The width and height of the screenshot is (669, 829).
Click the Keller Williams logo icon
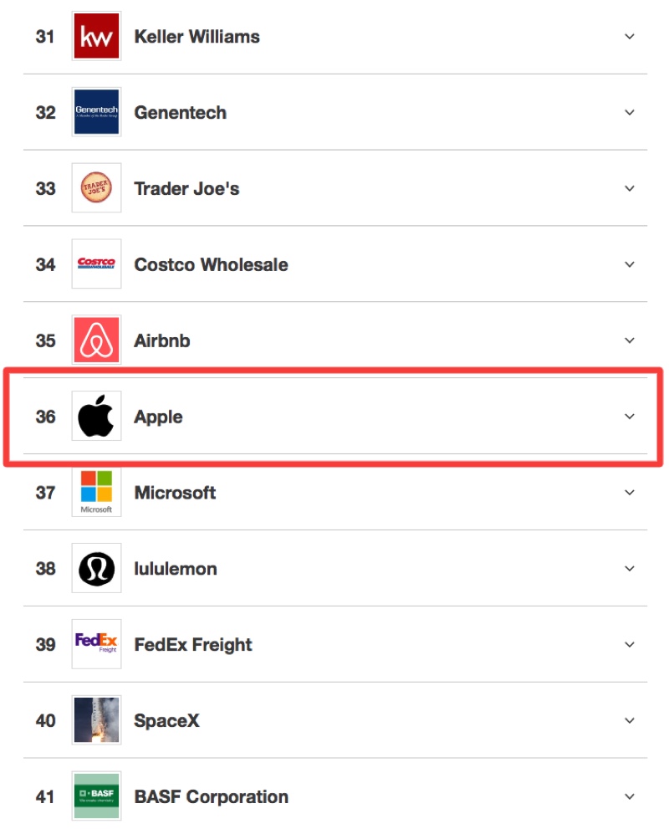[96, 36]
